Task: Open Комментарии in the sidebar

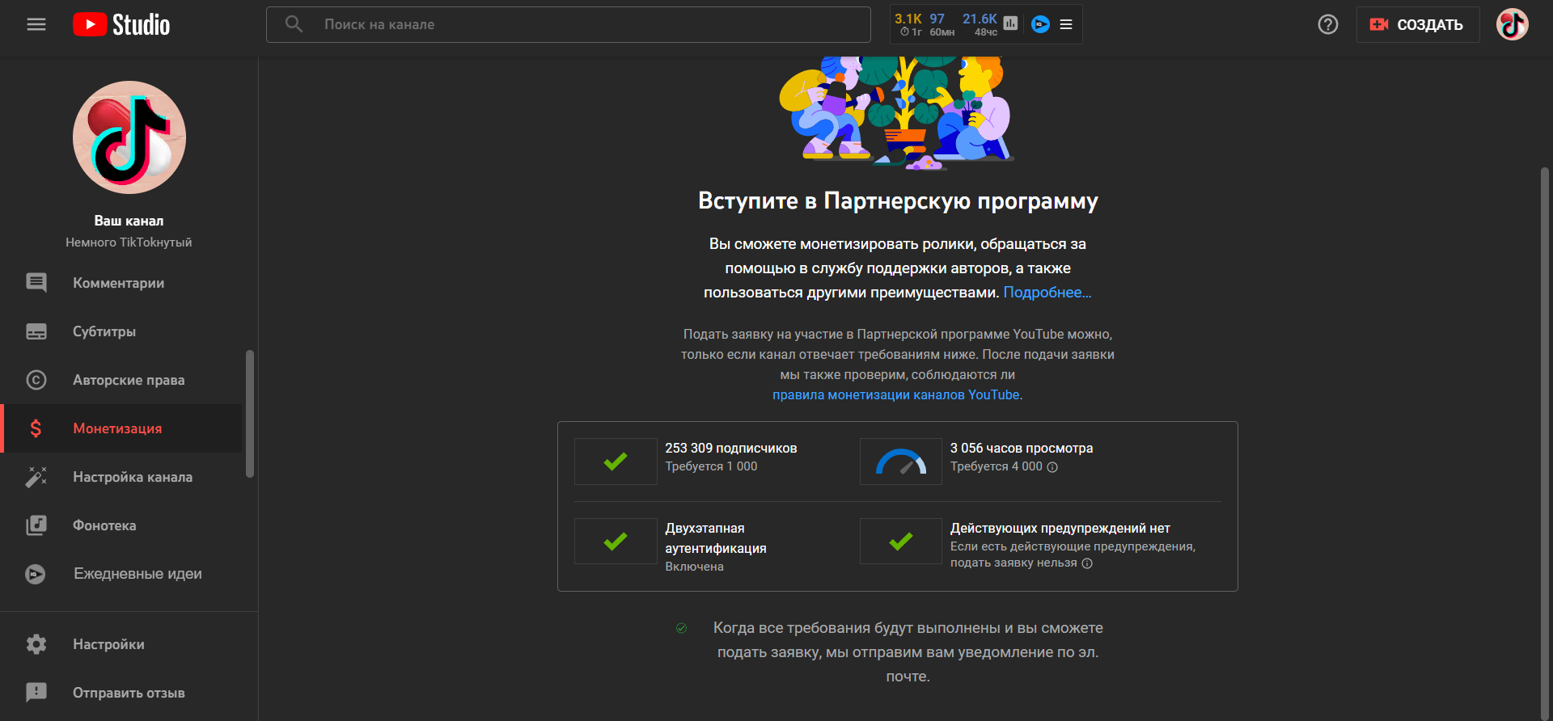Action: (118, 283)
